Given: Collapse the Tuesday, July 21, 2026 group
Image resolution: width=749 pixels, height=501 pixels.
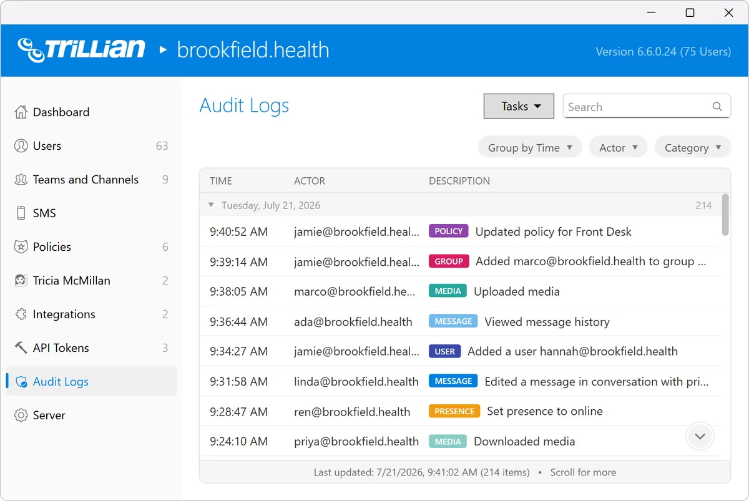Looking at the screenshot, I should pyautogui.click(x=211, y=205).
